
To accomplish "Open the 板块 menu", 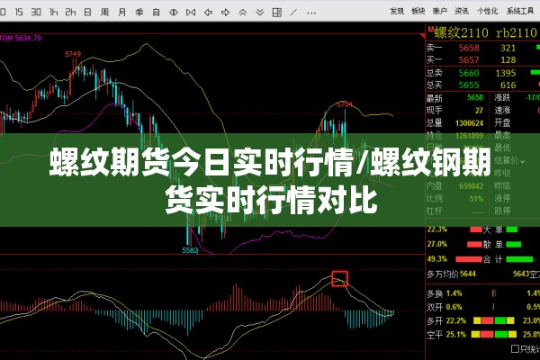I will coord(418,11).
